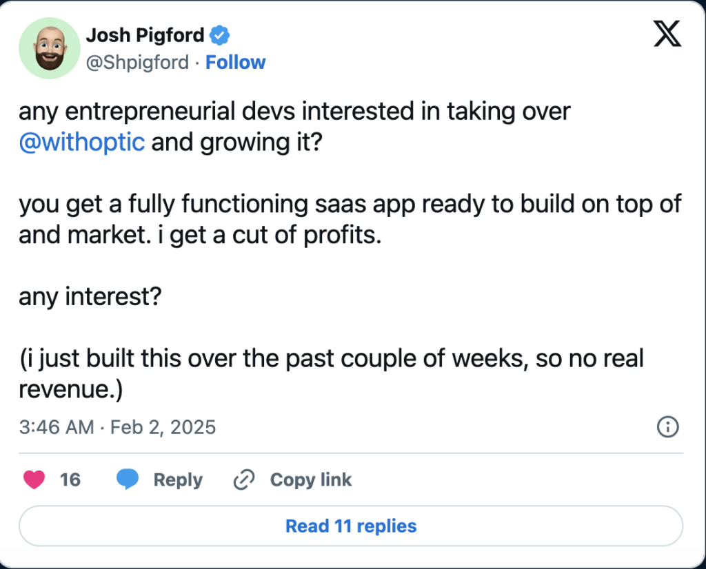Visit the @Shpigford handle

[x=137, y=63]
